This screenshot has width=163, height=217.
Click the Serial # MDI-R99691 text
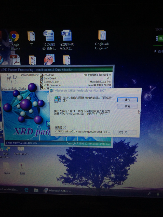(x=99, y=85)
